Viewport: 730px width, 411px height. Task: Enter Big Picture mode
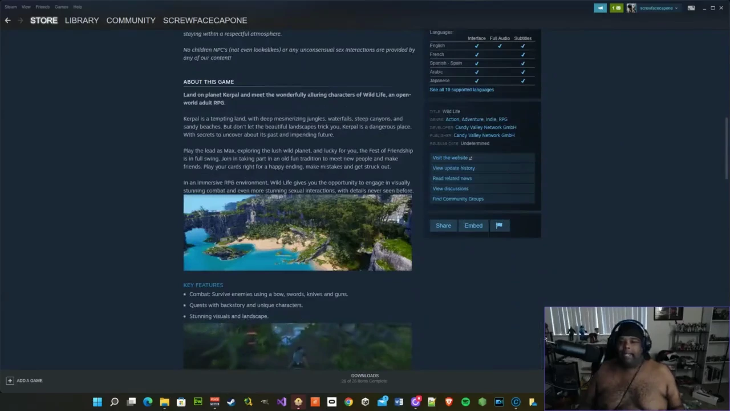tap(691, 8)
